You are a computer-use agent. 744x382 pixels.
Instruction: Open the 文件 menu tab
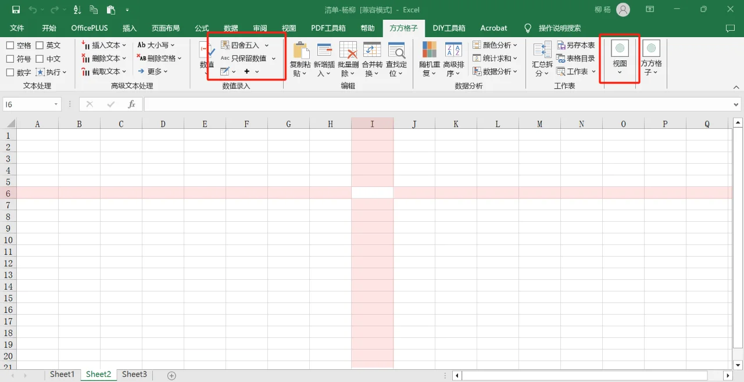click(17, 28)
